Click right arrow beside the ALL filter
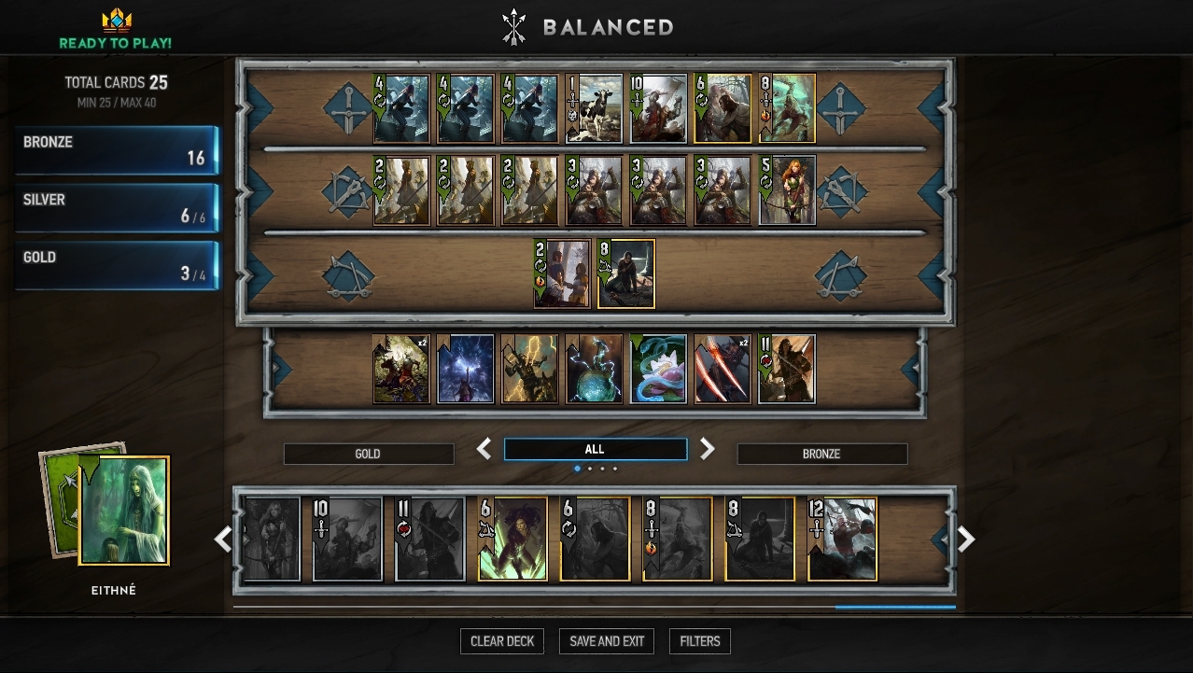The width and height of the screenshot is (1193, 673). click(x=708, y=449)
